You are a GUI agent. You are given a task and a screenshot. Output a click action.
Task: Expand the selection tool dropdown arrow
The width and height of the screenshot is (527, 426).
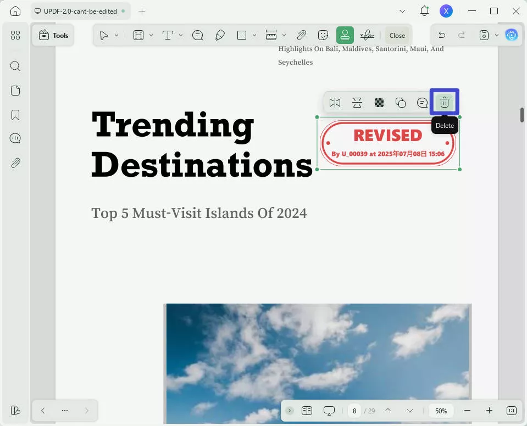pyautogui.click(x=116, y=35)
